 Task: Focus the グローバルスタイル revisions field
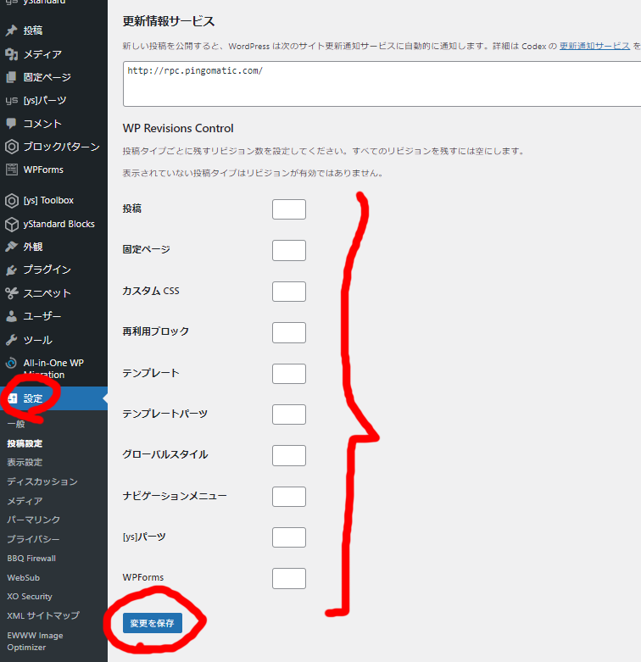[x=289, y=455]
